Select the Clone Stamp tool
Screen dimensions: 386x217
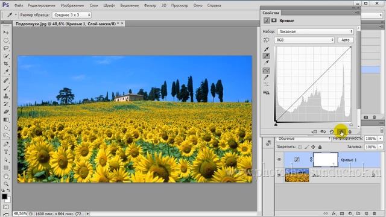coord(6,96)
